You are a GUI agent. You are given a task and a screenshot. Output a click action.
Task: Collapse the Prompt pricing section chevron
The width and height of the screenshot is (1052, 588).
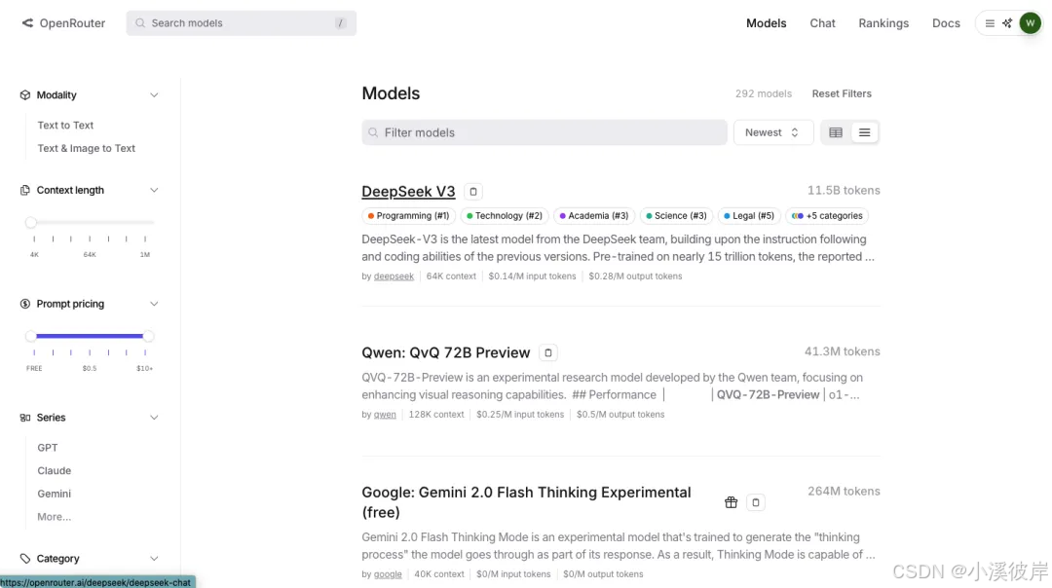154,304
